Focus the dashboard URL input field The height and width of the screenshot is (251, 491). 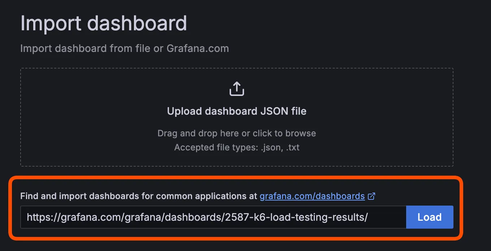point(213,217)
